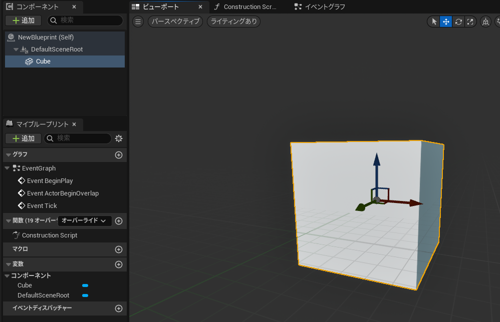Select the translate (move) gizmo tool
The image size is (500, 322).
[446, 21]
